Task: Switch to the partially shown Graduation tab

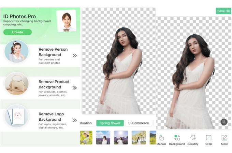Action: click(x=87, y=123)
